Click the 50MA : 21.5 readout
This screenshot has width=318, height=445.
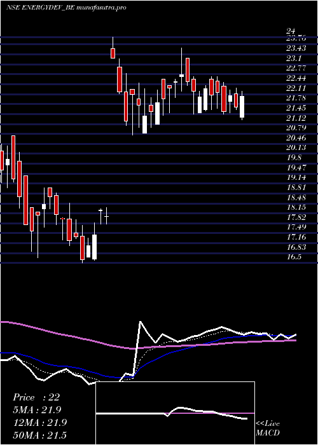(x=39, y=435)
